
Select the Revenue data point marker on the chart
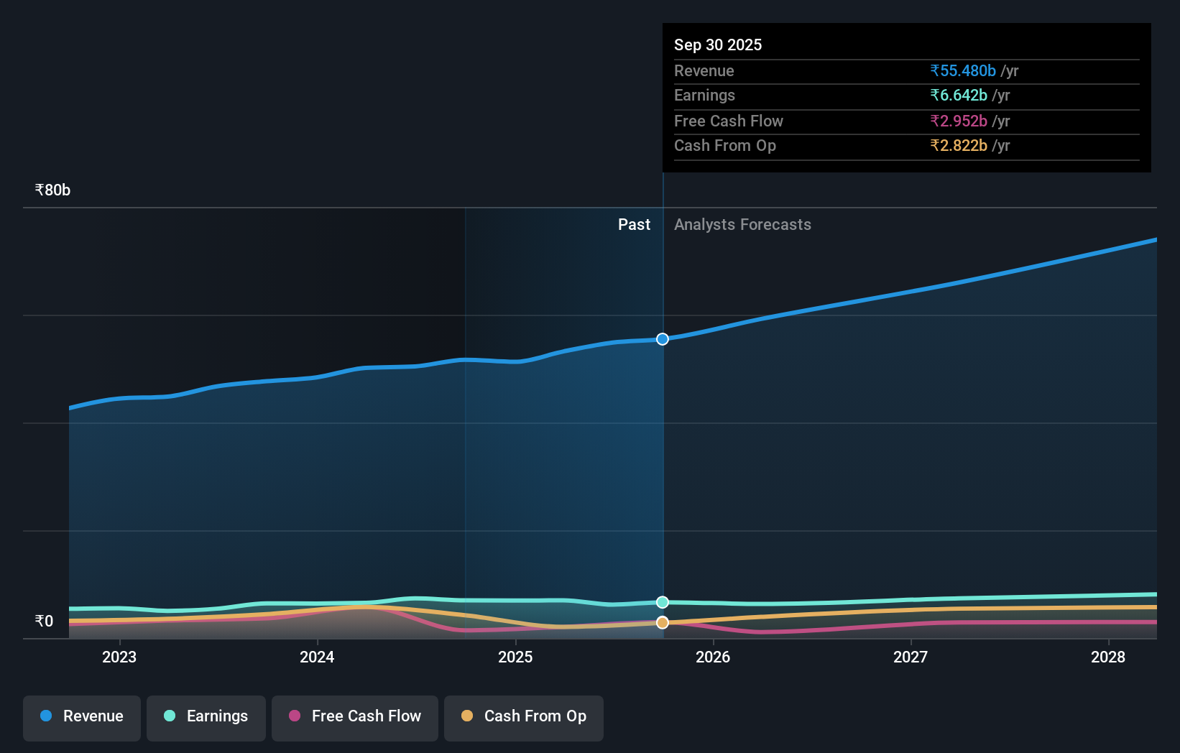662,338
